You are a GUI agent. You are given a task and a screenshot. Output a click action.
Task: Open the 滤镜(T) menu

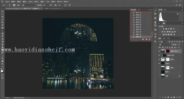(42, 2)
